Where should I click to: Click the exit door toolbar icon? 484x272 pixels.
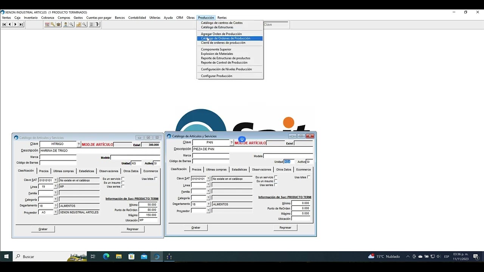98,25
